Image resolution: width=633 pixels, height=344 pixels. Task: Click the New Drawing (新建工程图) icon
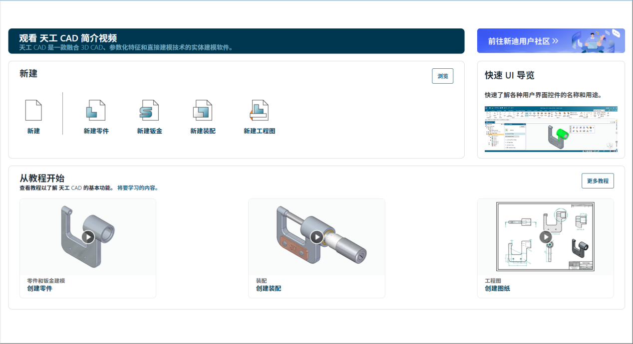pyautogui.click(x=259, y=110)
